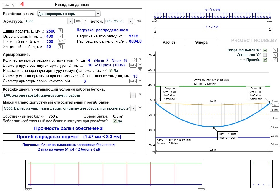This screenshot has height=193, width=280.
Task: Expand the Бетон B20 (M250) dropdown
Action: pos(130,21)
